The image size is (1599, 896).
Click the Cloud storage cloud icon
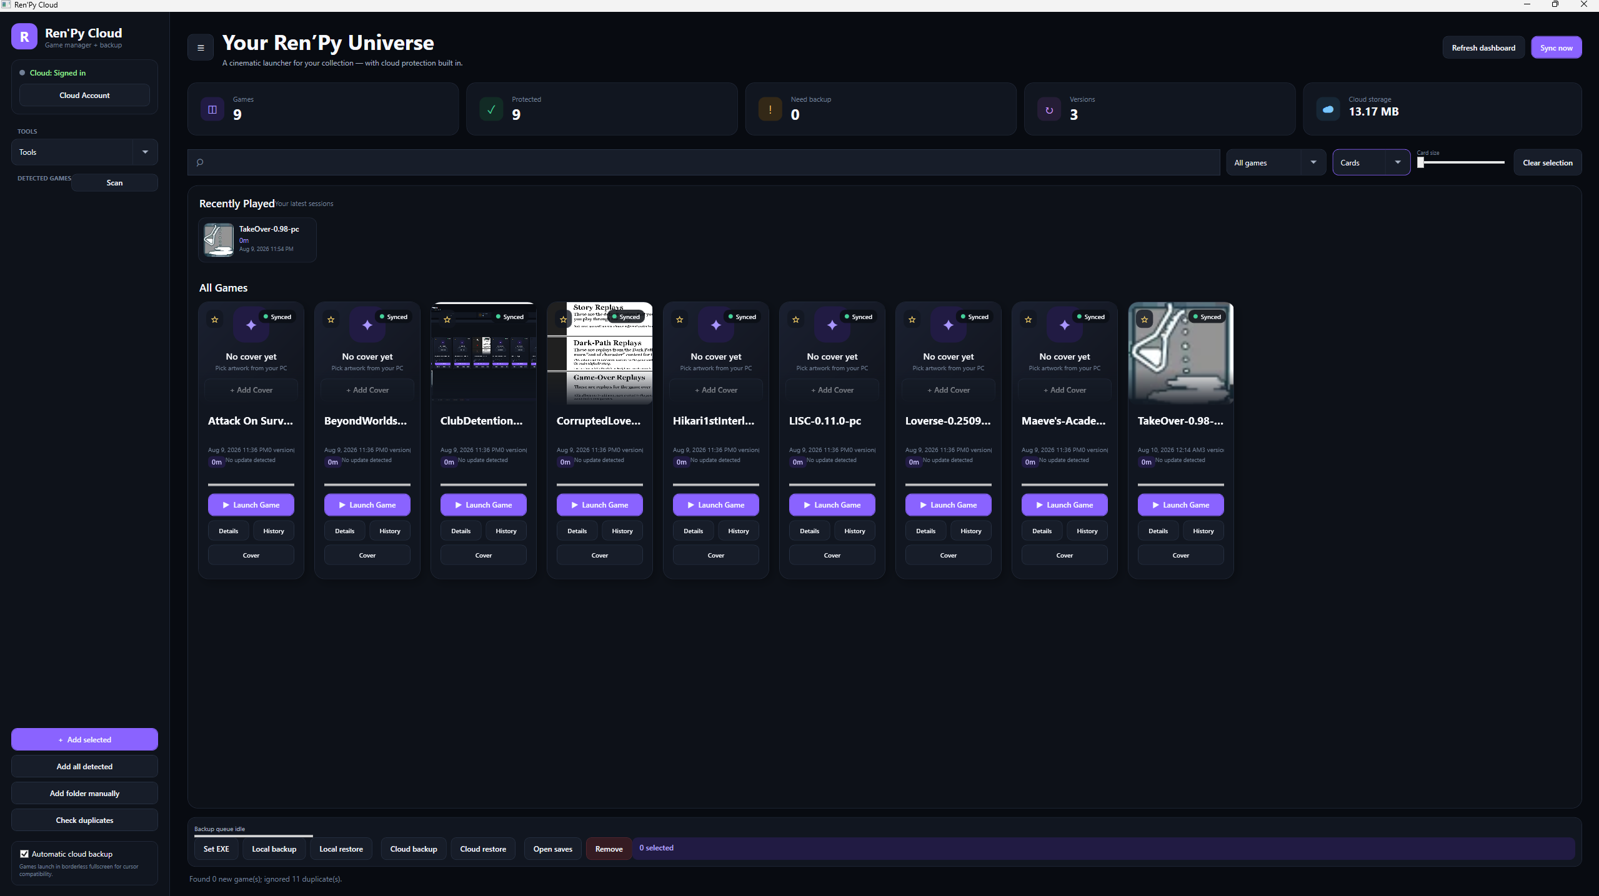click(1328, 109)
